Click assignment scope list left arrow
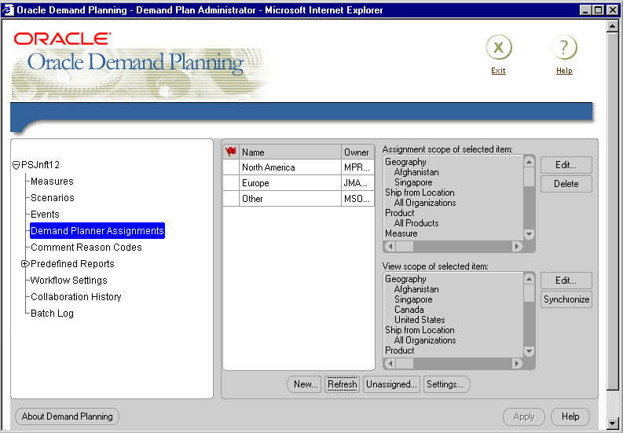Viewport: 623px width, 433px height. pyautogui.click(x=390, y=247)
